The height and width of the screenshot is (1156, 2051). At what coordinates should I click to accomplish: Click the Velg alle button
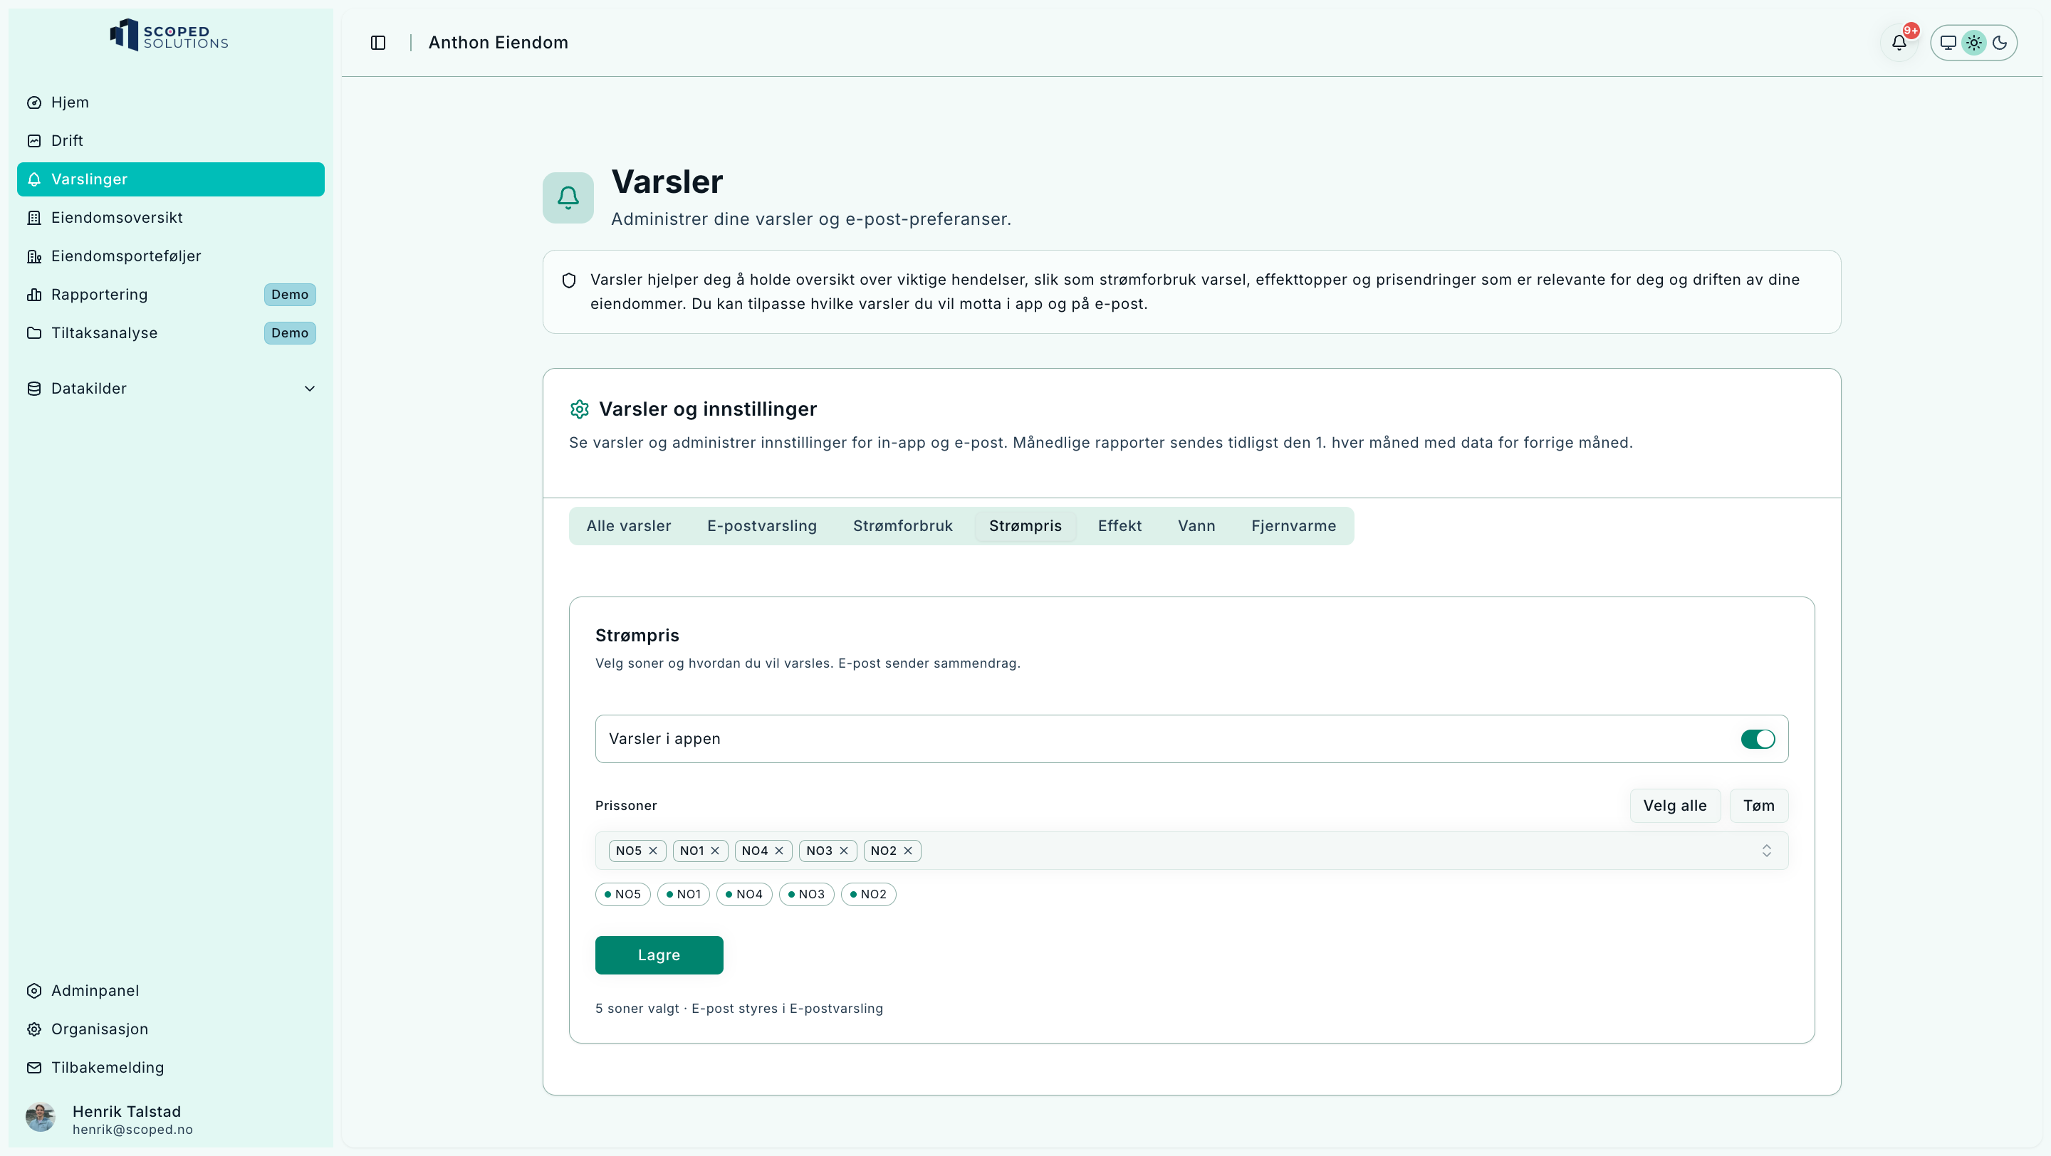click(x=1674, y=805)
